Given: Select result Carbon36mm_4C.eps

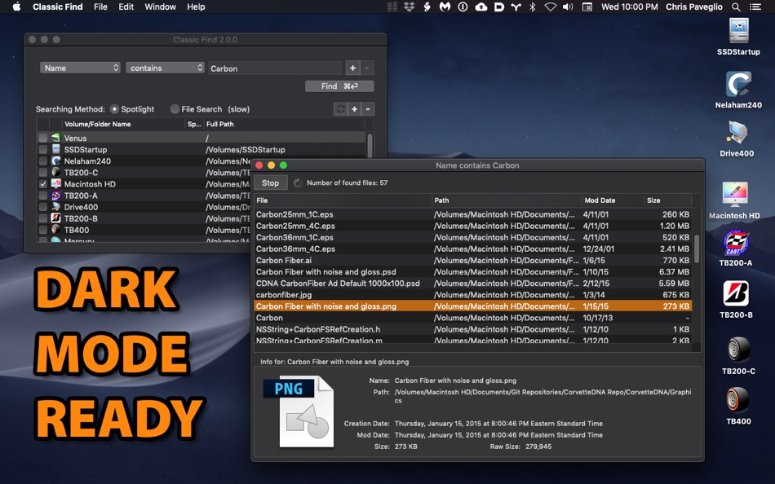Looking at the screenshot, I should click(472, 249).
